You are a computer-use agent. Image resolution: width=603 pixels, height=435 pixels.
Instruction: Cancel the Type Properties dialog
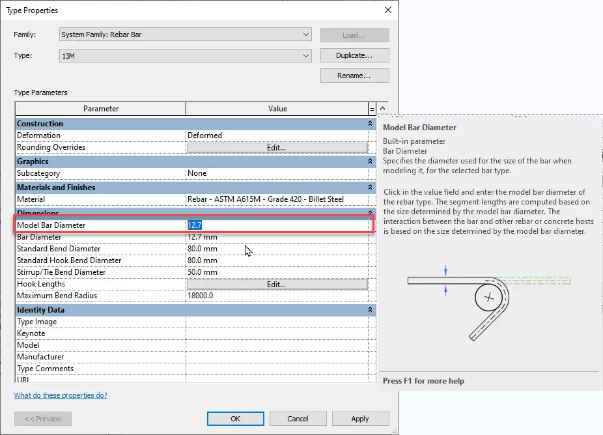pyautogui.click(x=298, y=419)
